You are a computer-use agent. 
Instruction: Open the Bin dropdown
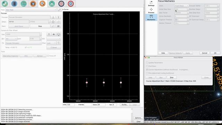pyautogui.click(x=11, y=39)
